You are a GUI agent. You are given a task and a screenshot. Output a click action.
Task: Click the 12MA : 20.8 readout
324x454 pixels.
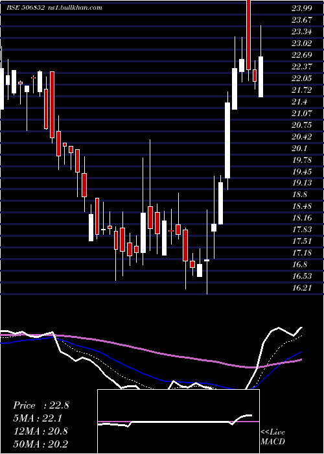(x=40, y=431)
